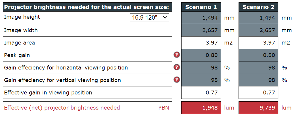The width and height of the screenshot is (295, 117).
Task: Select the Scenario 2 column header
Action: 258,7
